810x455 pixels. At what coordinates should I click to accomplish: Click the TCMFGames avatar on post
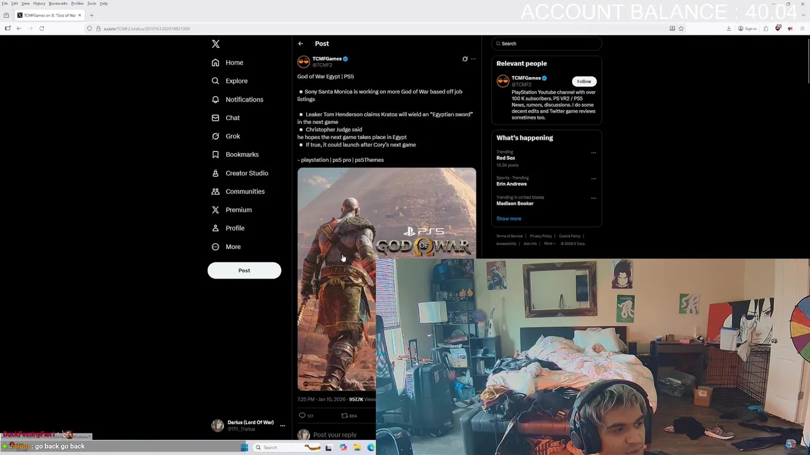coord(304,61)
